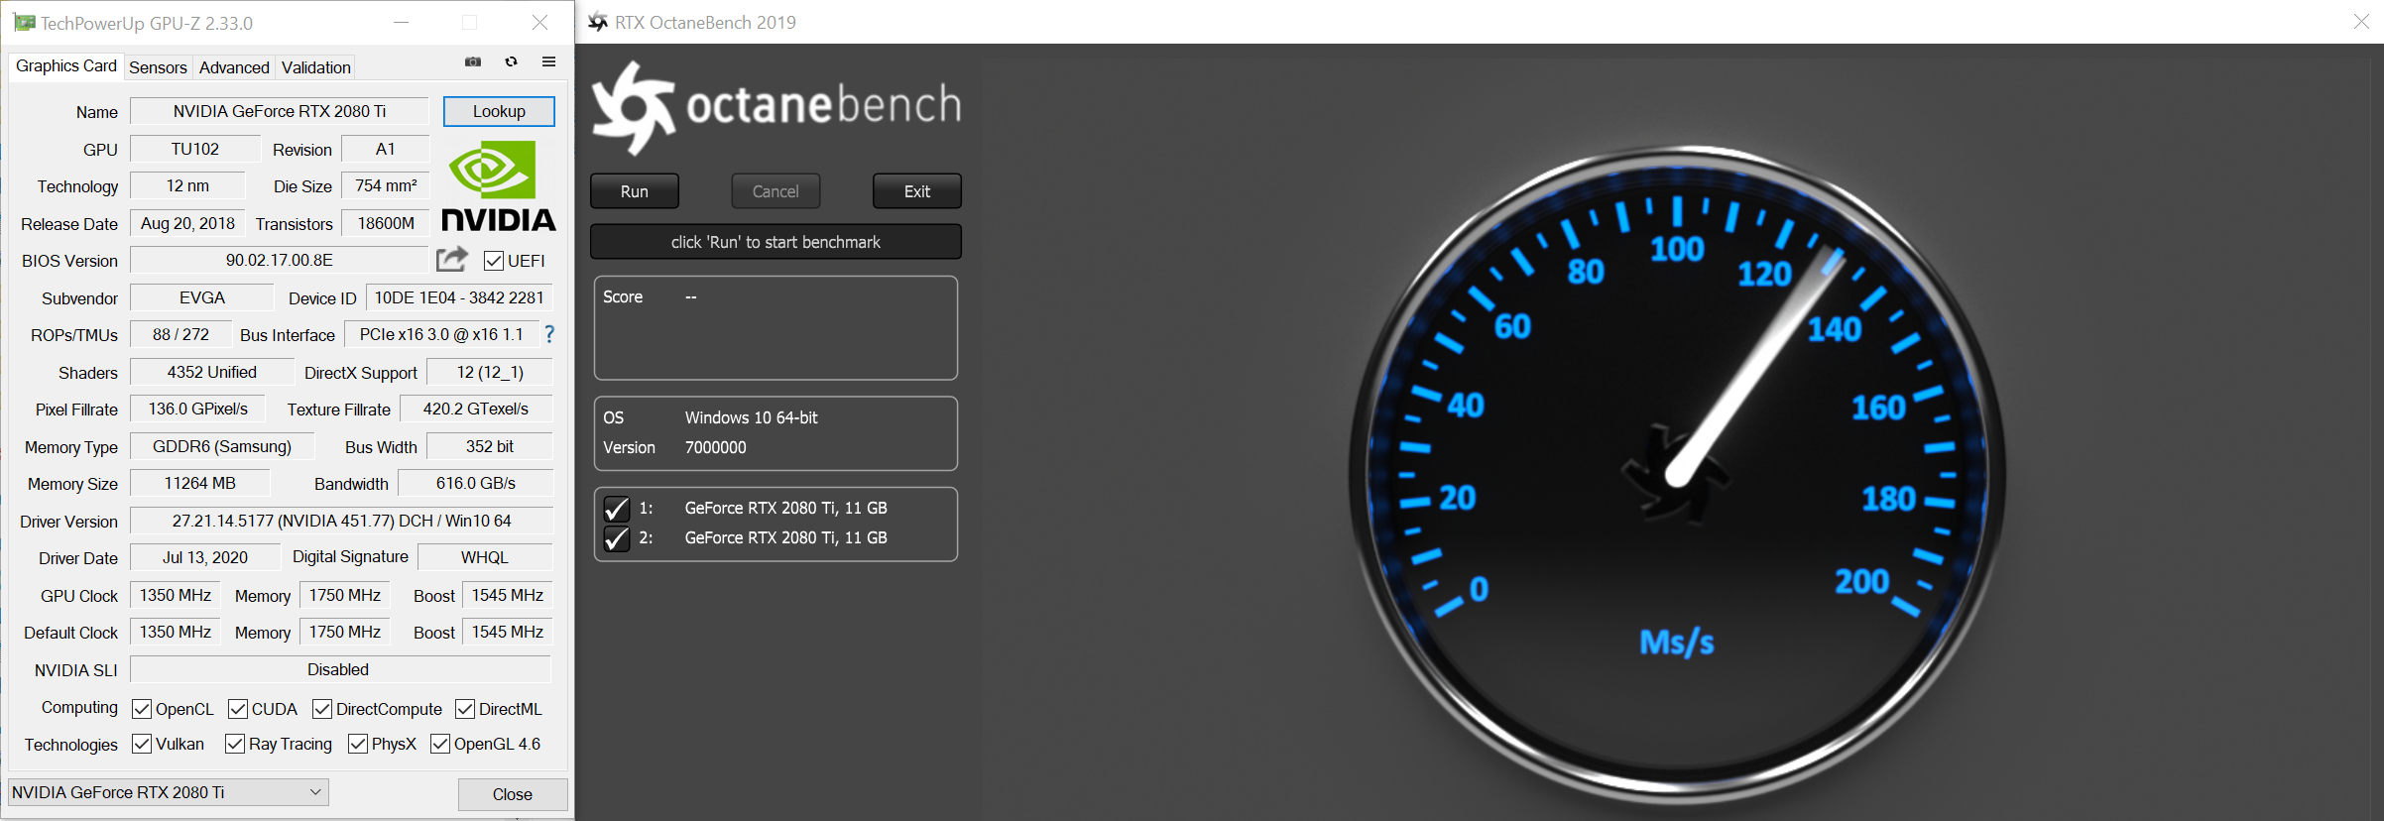Click Run to start OctaneBench benchmark

(635, 191)
